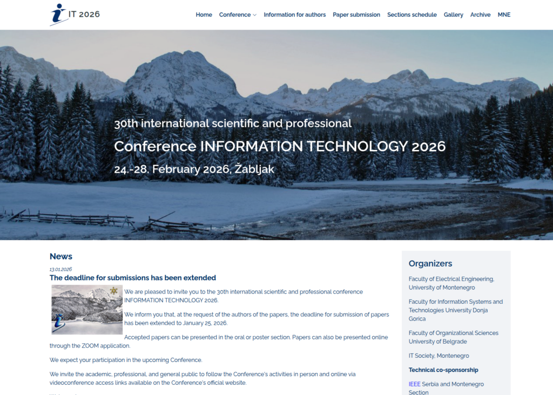
Task: Click the Conference INFORMATION TECHNOLOGY 2026 banner title
Action: pos(279,146)
